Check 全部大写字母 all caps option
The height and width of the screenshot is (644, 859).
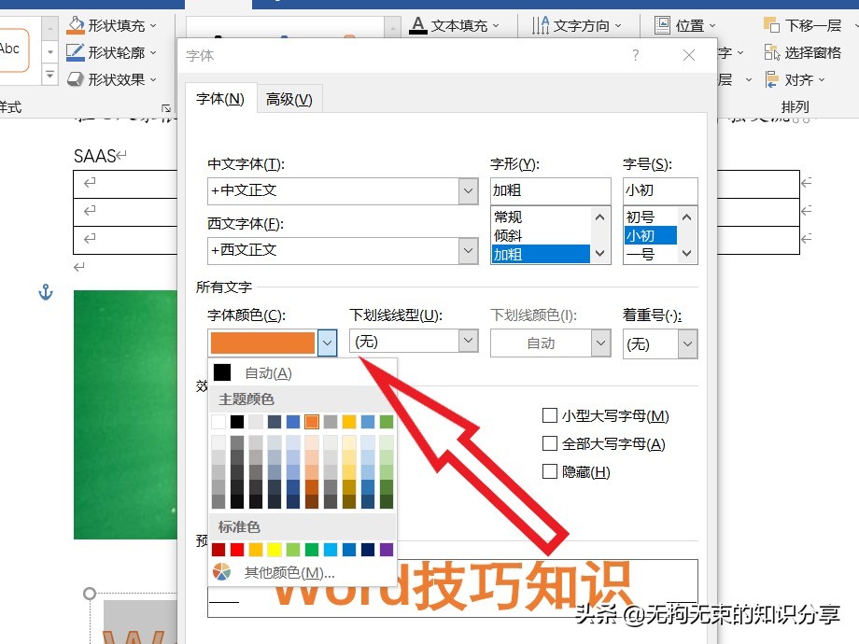tap(550, 443)
